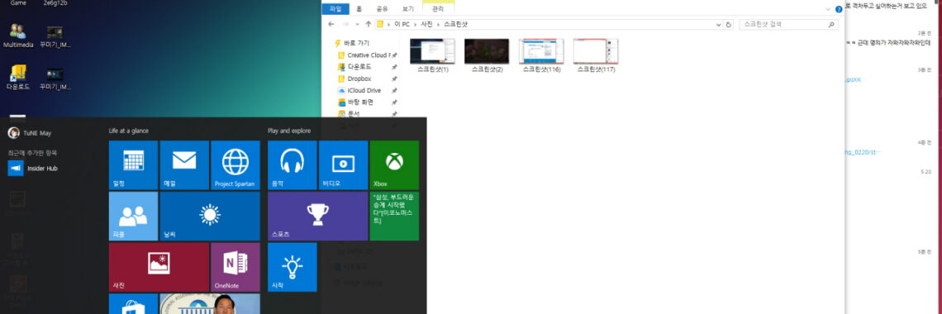Go up one folder level
Image resolution: width=942 pixels, height=314 pixels.
369,25
